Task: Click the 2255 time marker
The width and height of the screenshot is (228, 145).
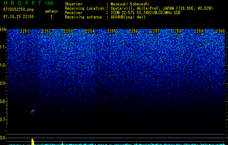Action: click(x=112, y=31)
